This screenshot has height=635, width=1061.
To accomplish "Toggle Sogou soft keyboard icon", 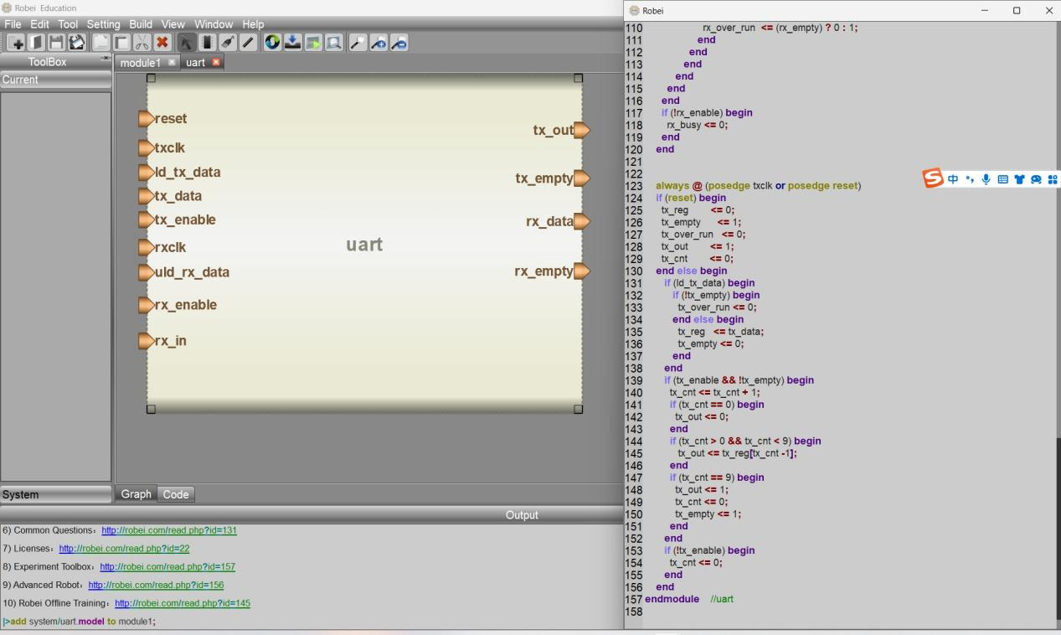I will pyautogui.click(x=1002, y=179).
